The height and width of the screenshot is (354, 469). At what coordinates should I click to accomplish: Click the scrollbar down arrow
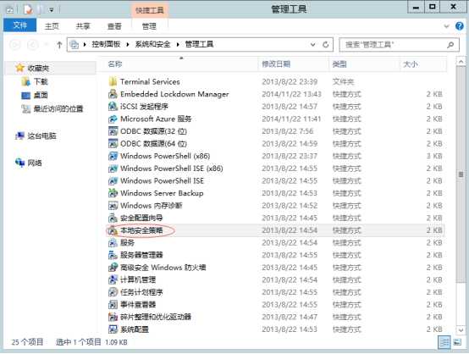(461, 330)
